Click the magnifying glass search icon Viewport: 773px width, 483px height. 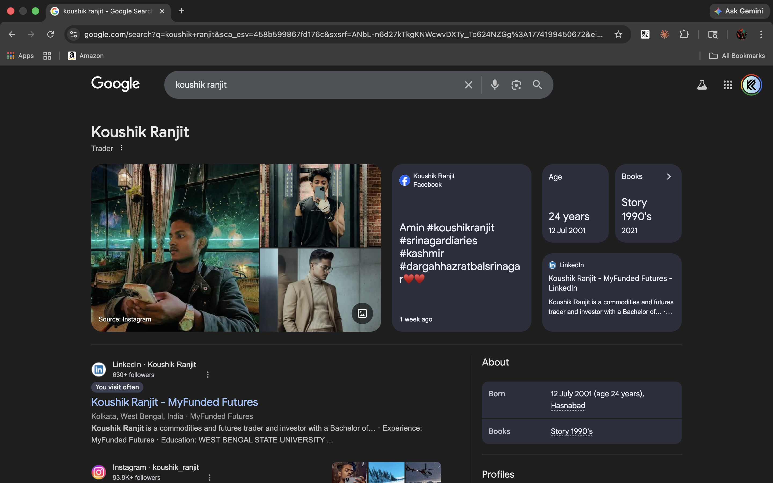pos(537,85)
